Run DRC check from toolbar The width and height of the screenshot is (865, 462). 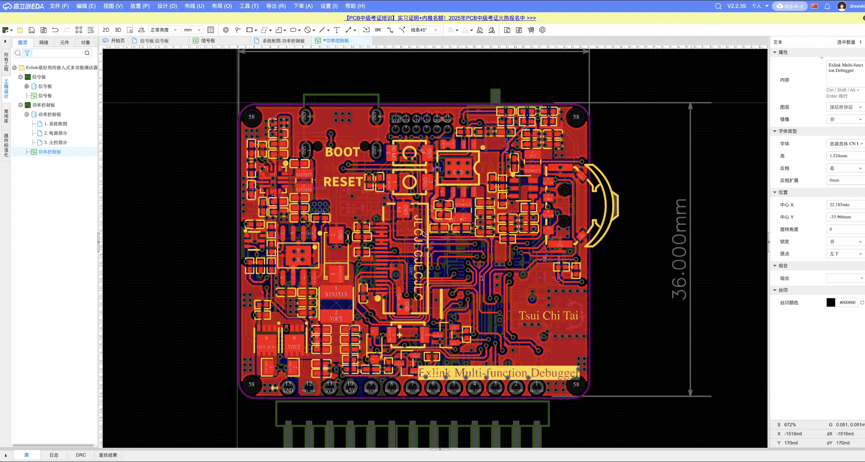378,30
